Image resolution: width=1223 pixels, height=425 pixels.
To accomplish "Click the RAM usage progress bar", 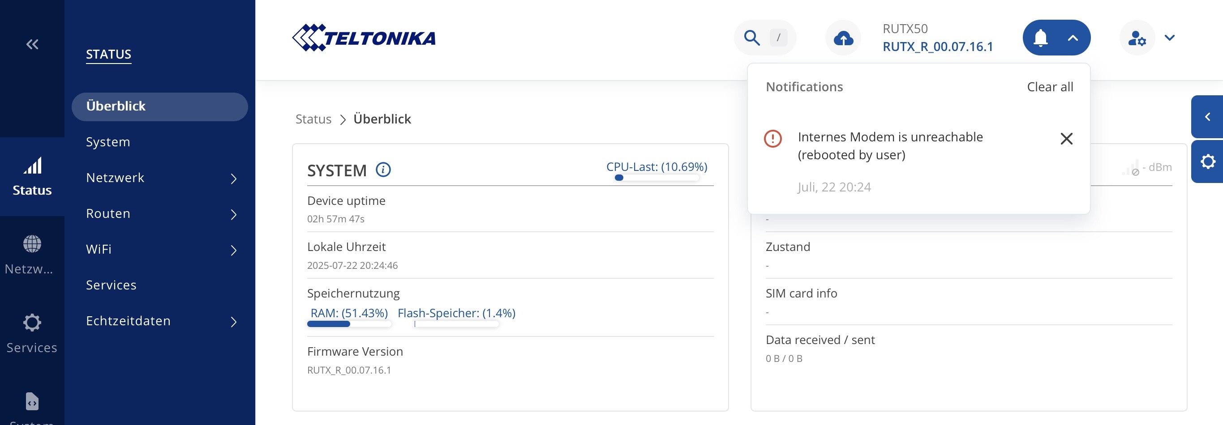I will pos(349,324).
